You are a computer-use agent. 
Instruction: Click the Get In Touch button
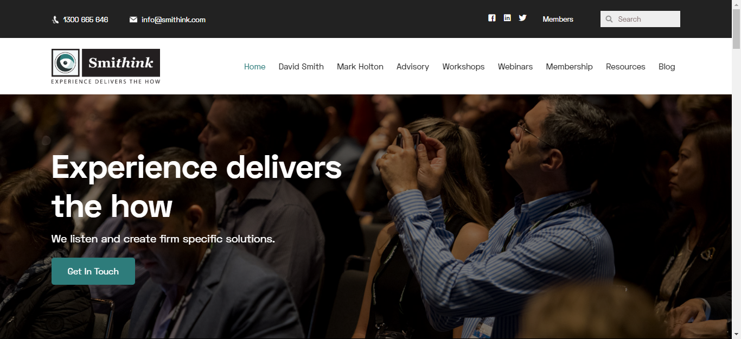tap(93, 271)
